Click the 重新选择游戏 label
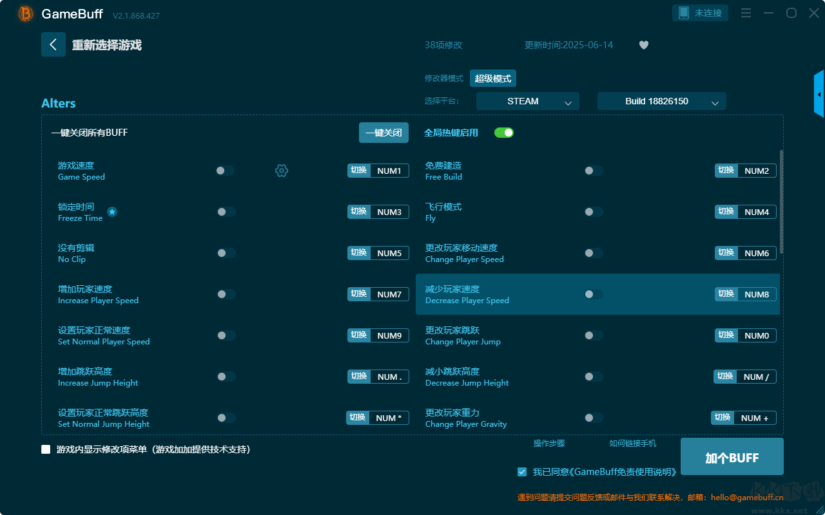Image resolution: width=825 pixels, height=515 pixels. coord(107,45)
